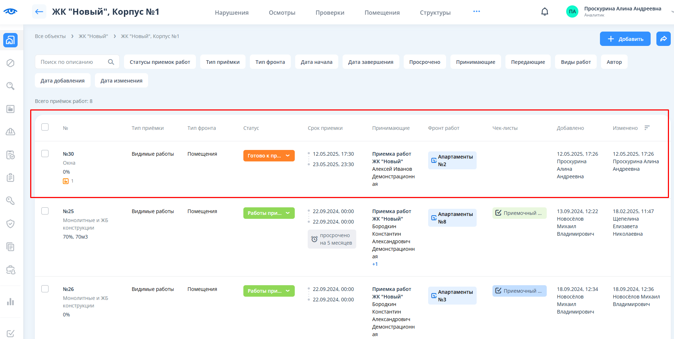Click the share arrow icon button
The image size is (674, 339).
(663, 39)
